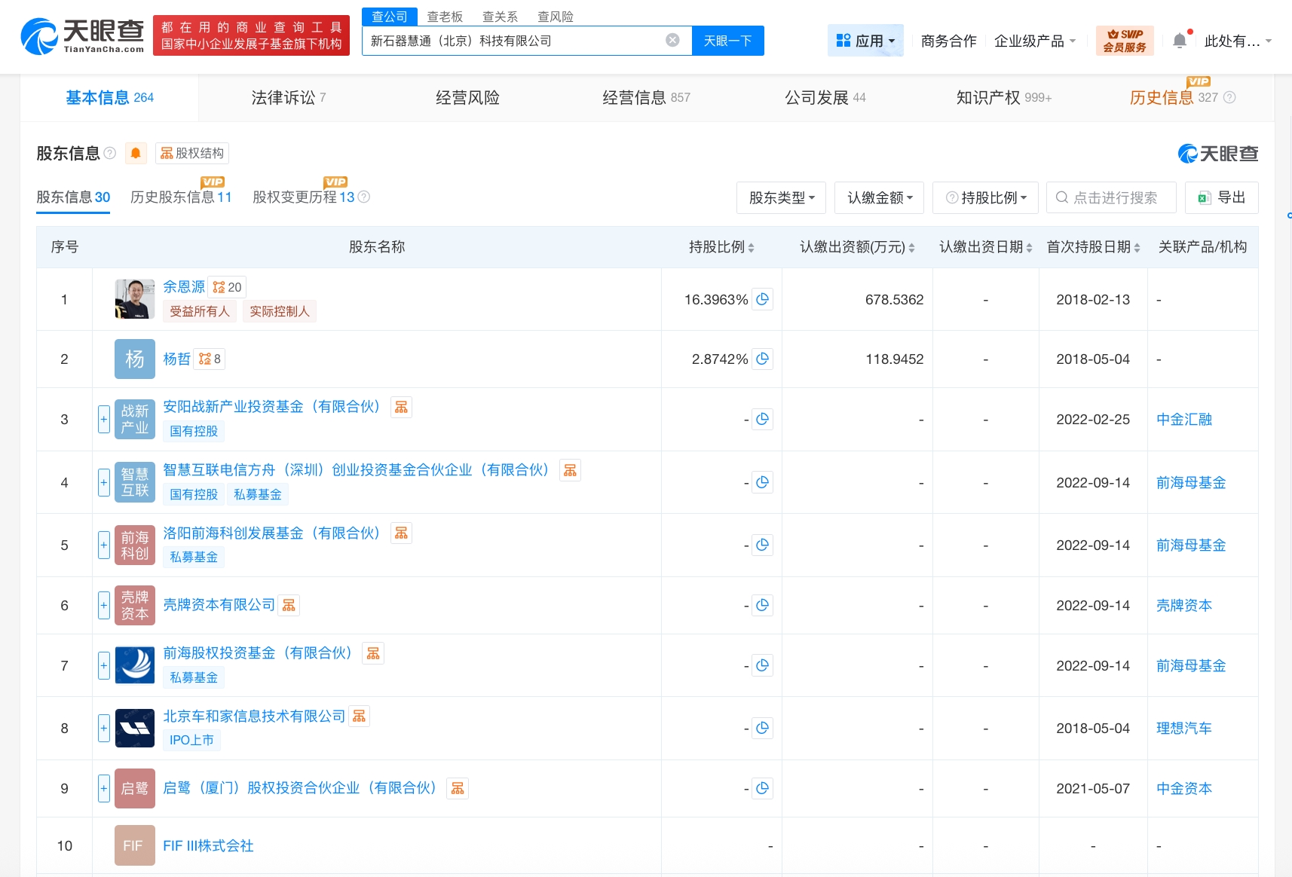Click the shareholder search input field
The width and height of the screenshot is (1292, 877).
(1112, 197)
